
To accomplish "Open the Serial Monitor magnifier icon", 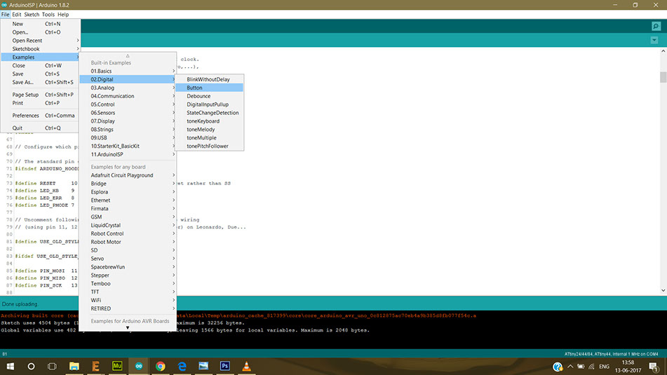I will pyautogui.click(x=656, y=27).
